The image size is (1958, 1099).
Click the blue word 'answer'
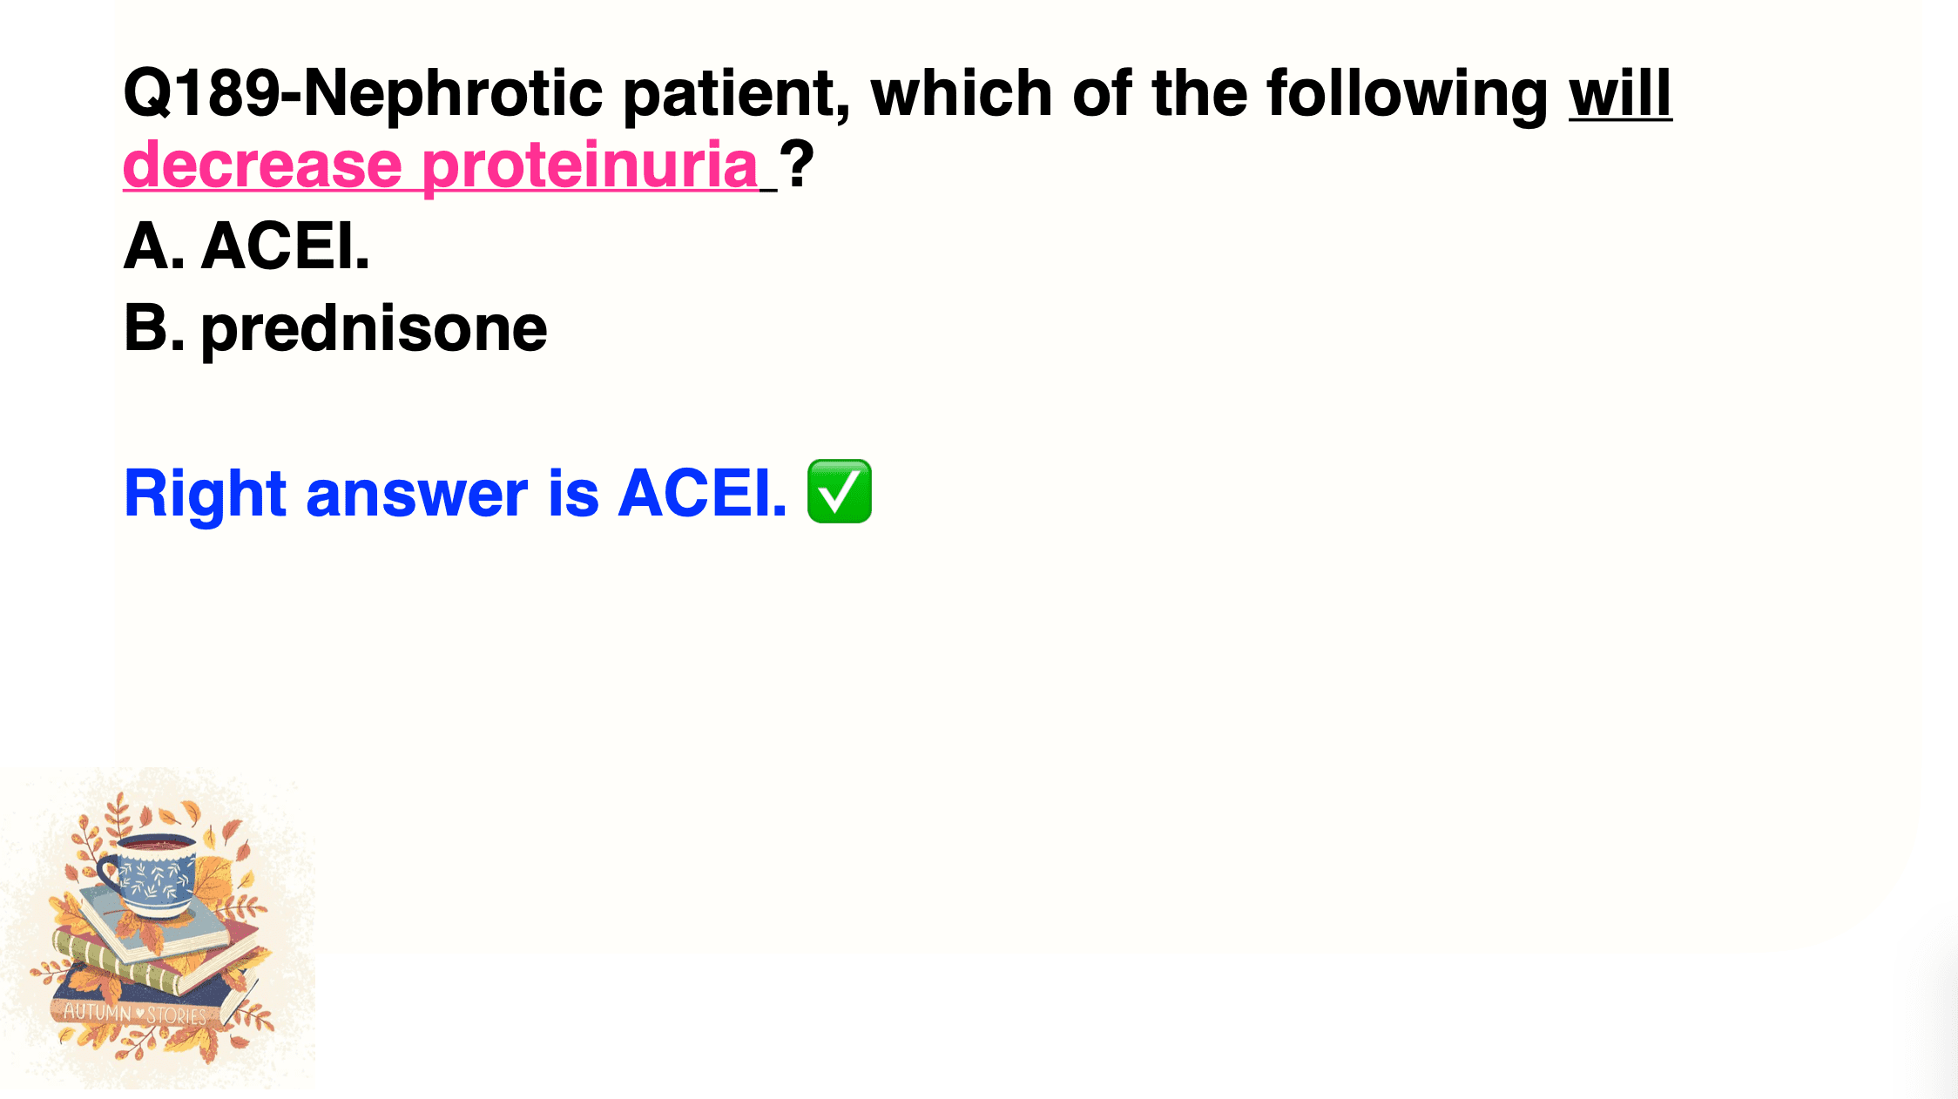(x=417, y=496)
